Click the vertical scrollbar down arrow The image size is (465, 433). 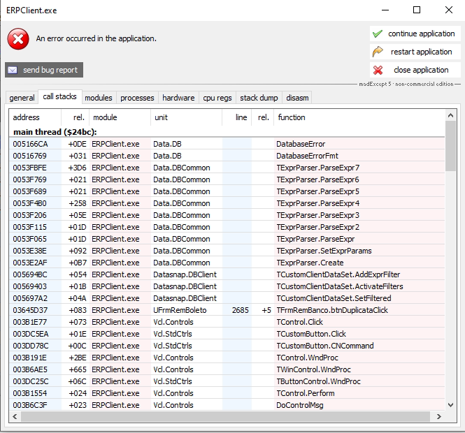point(451,404)
